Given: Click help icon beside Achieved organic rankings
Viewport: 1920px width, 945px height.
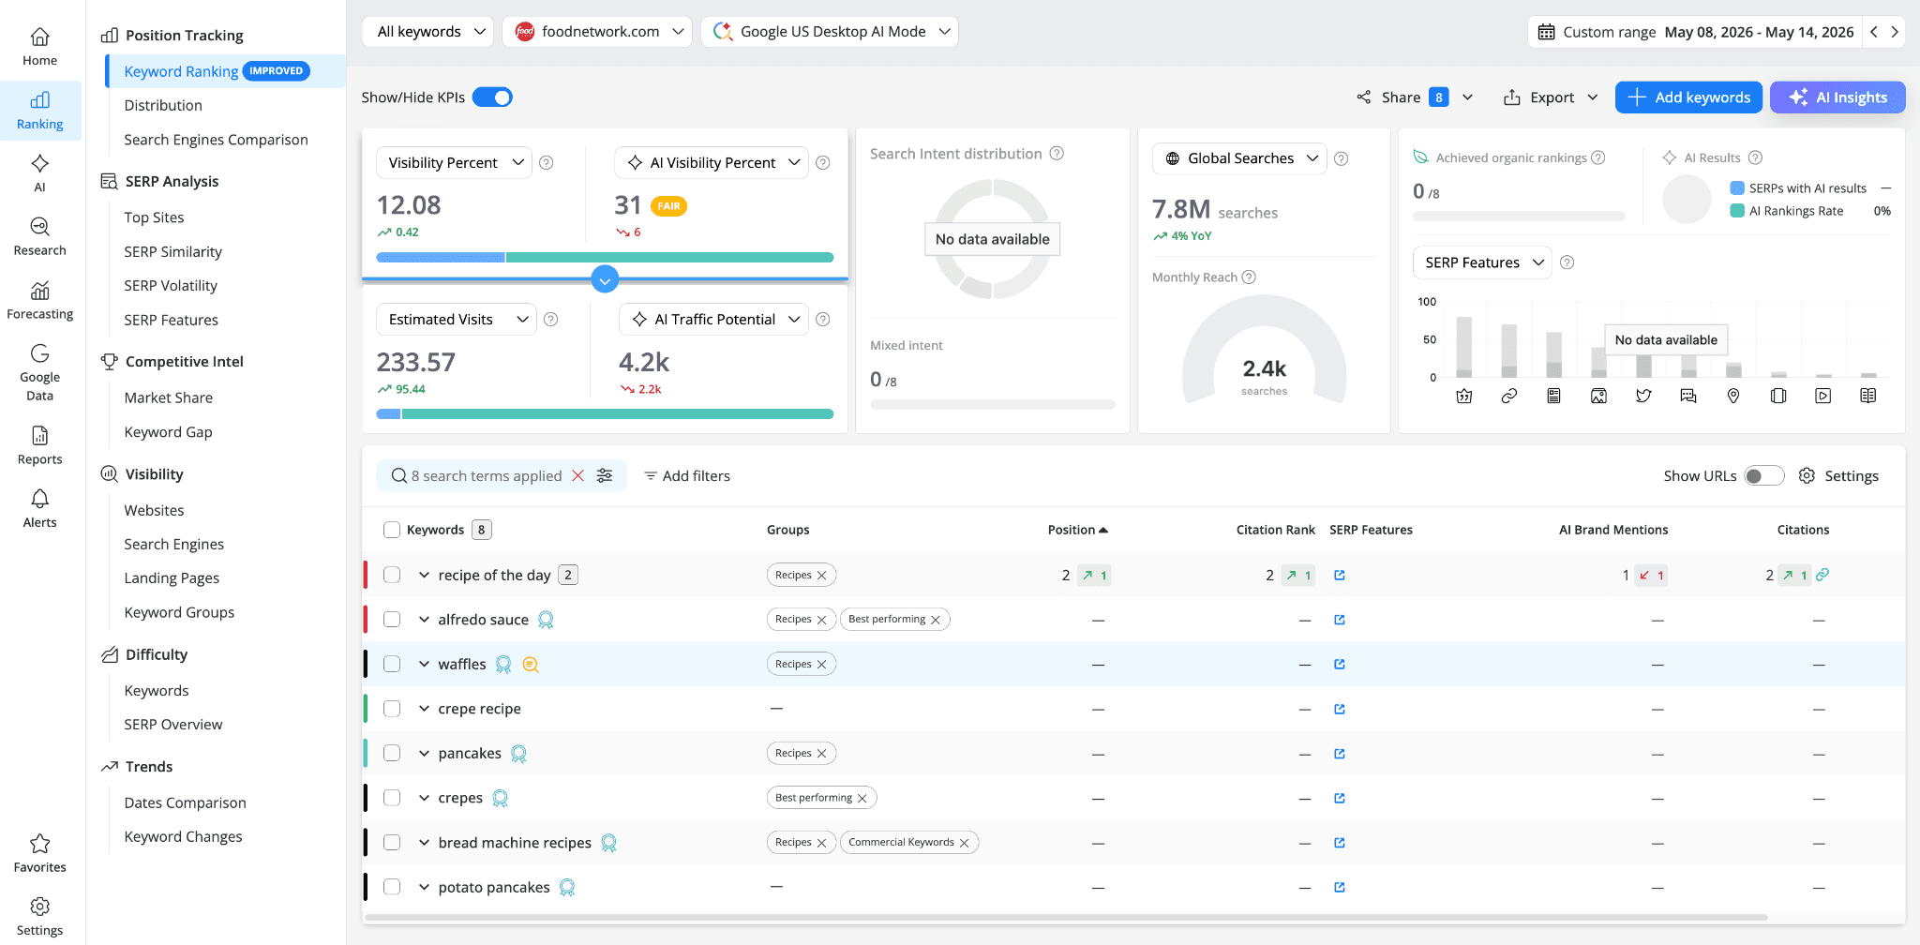Looking at the screenshot, I should pos(1598,157).
